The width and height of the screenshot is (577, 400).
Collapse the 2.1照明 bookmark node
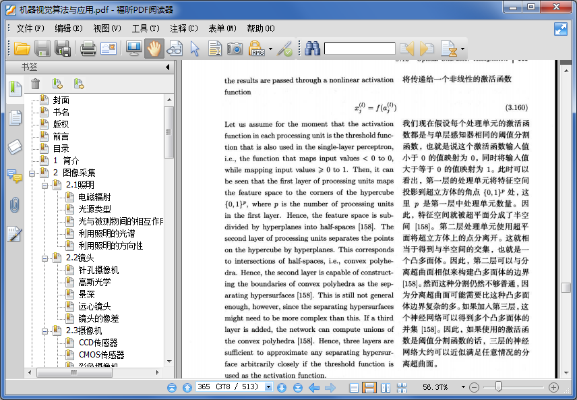pos(44,185)
